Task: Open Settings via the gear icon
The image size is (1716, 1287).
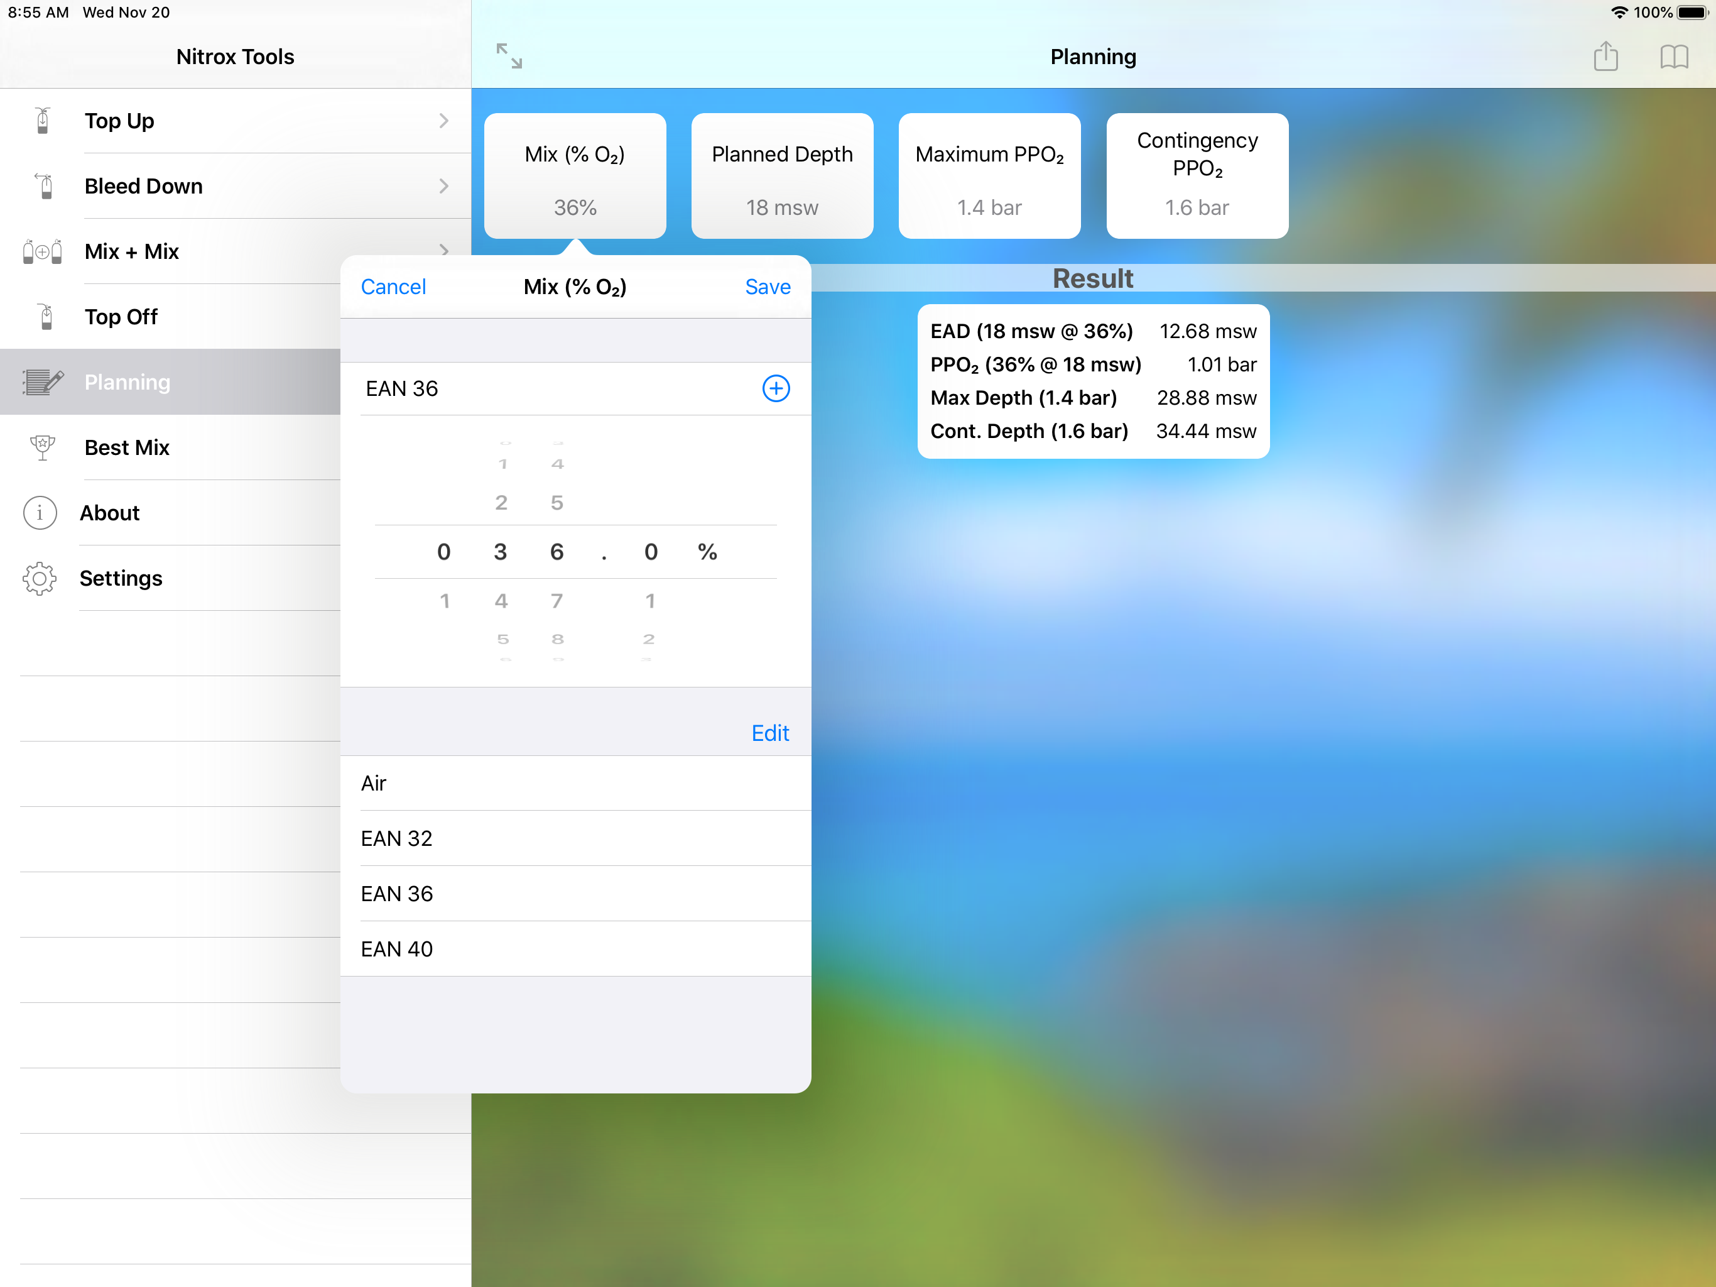Action: [40, 578]
